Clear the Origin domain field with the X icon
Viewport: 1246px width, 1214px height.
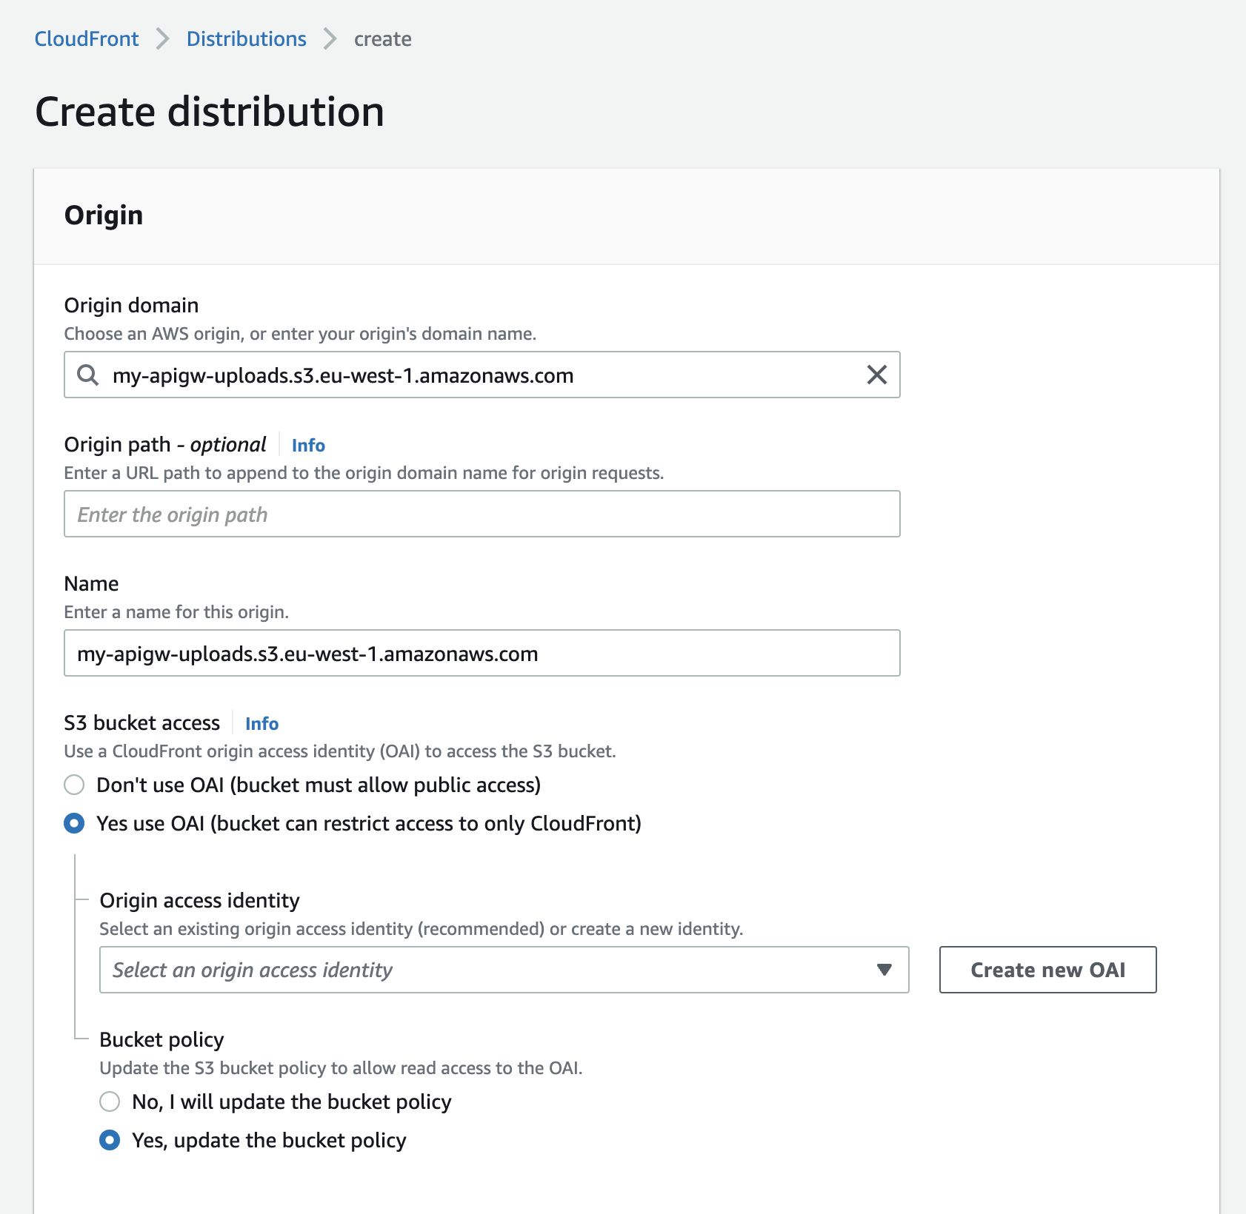pyautogui.click(x=876, y=375)
